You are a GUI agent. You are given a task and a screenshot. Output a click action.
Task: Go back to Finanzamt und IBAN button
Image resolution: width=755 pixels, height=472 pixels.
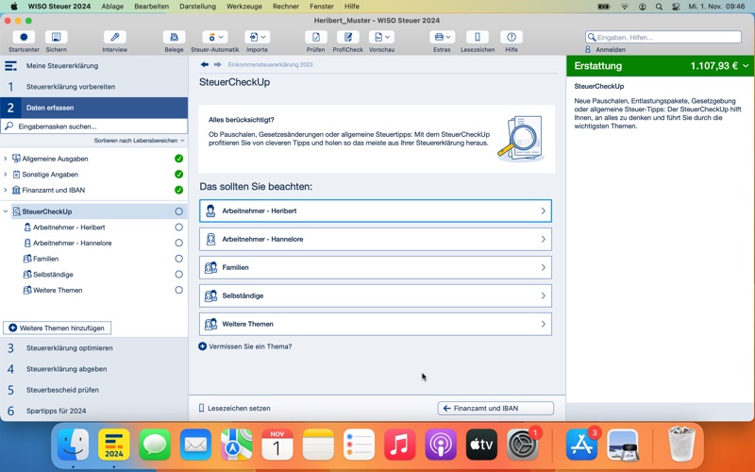click(495, 408)
